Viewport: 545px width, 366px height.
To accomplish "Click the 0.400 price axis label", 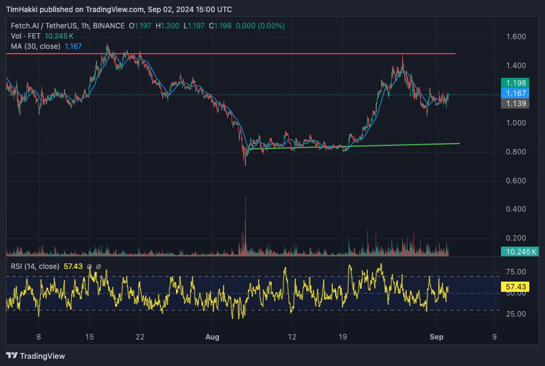I will point(516,209).
